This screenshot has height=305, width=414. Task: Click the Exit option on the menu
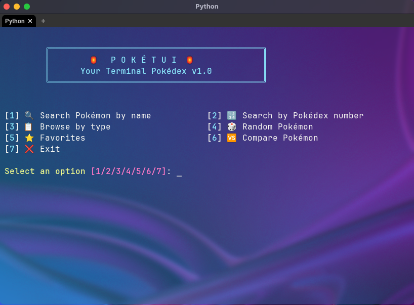pyautogui.click(x=51, y=149)
